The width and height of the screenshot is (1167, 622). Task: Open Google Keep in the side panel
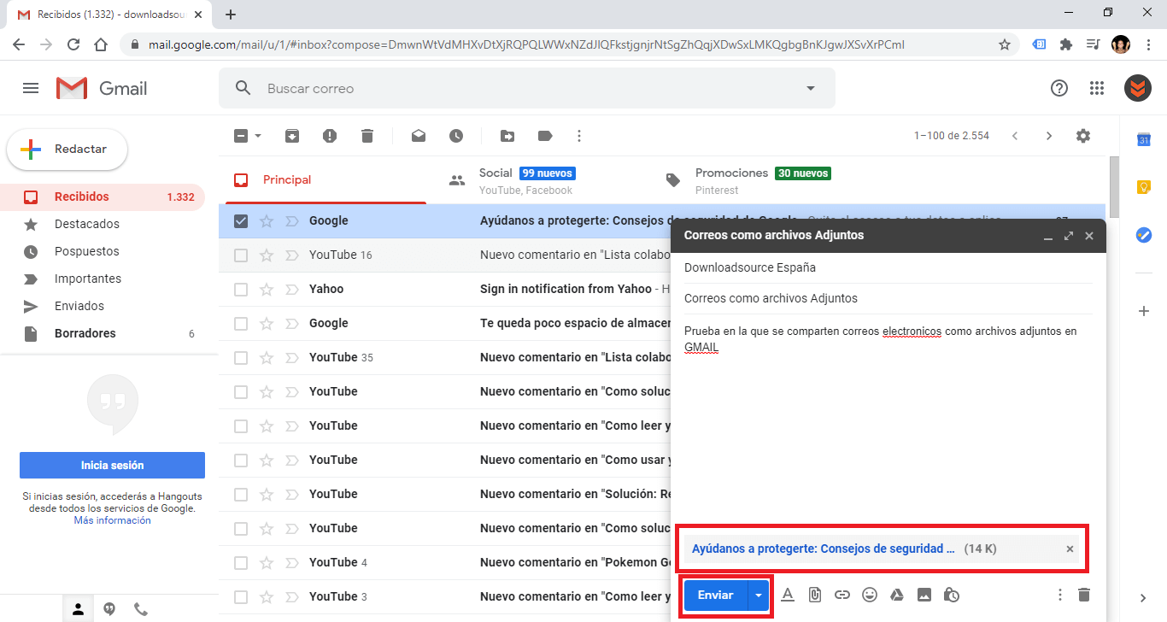pyautogui.click(x=1144, y=187)
